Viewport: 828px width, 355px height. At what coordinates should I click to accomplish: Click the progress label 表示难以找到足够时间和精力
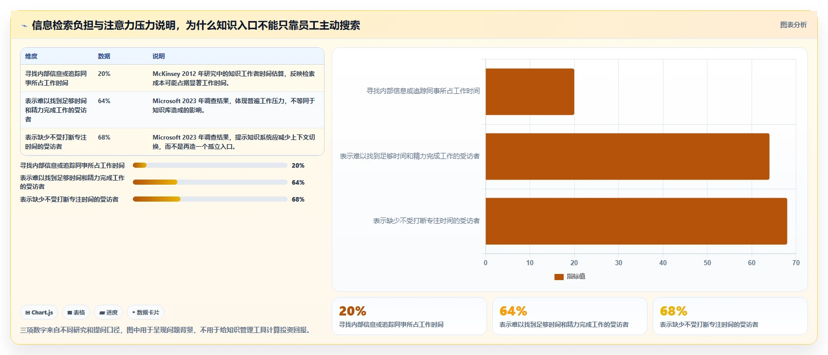72,182
